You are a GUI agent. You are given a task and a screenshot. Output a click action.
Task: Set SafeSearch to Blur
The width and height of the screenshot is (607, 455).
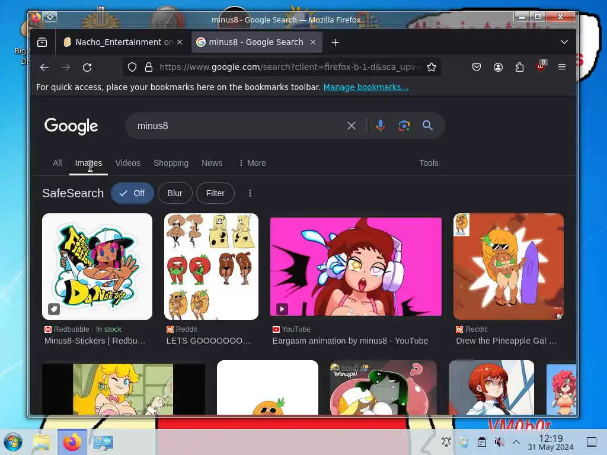click(x=175, y=193)
